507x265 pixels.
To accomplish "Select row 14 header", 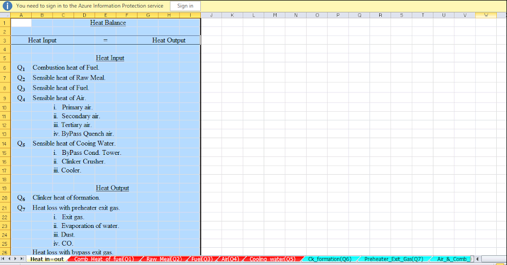I will 5,144.
